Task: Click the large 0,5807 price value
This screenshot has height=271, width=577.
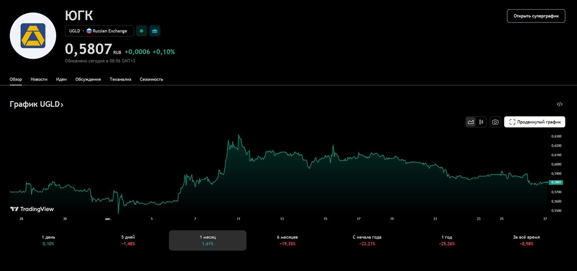Action: click(88, 49)
